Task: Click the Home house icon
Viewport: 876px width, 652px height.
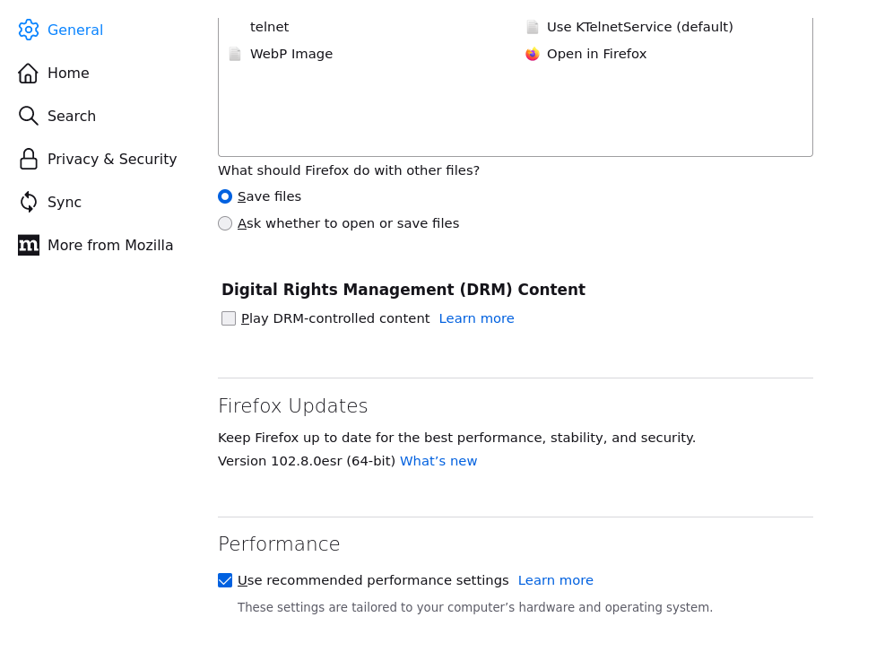Action: click(29, 74)
